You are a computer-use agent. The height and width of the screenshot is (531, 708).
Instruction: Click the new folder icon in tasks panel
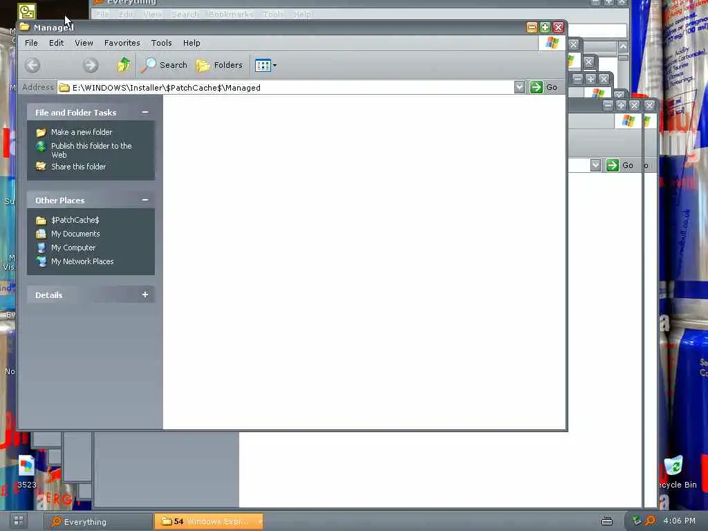41,132
